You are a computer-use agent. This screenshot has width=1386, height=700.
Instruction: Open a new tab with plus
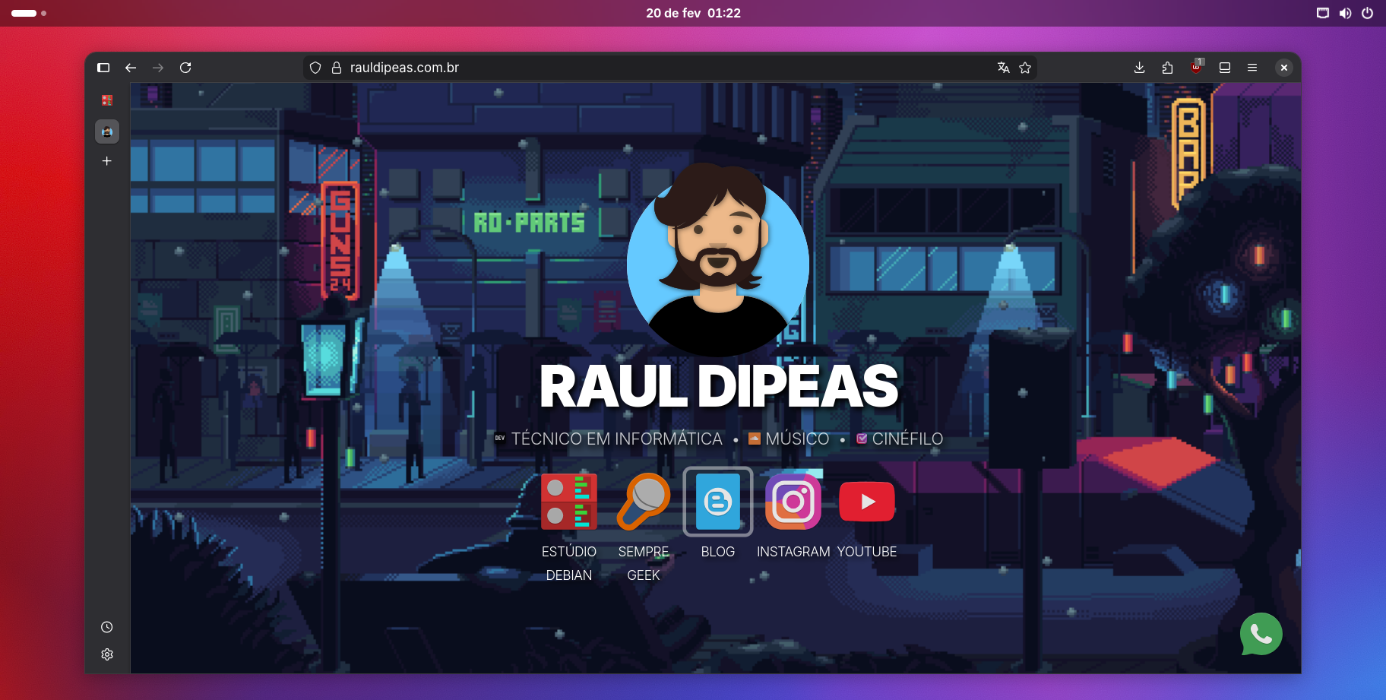pos(107,161)
